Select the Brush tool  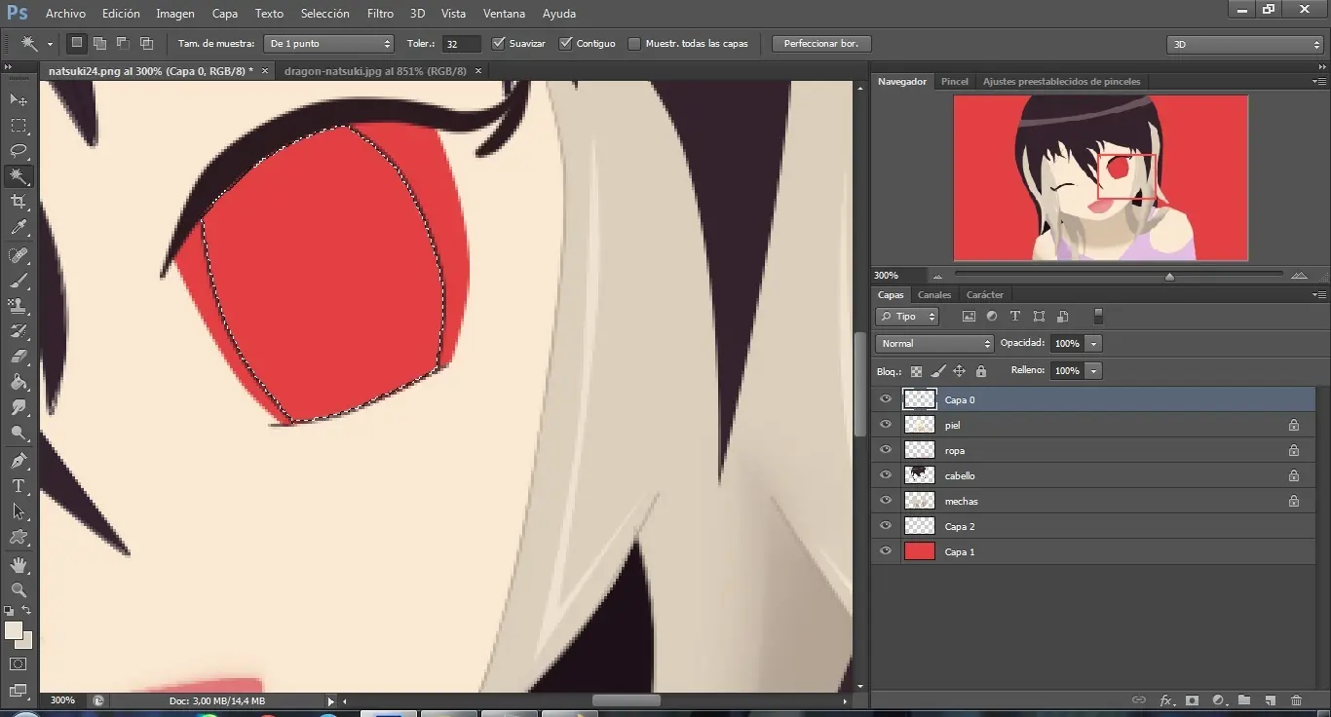(19, 281)
